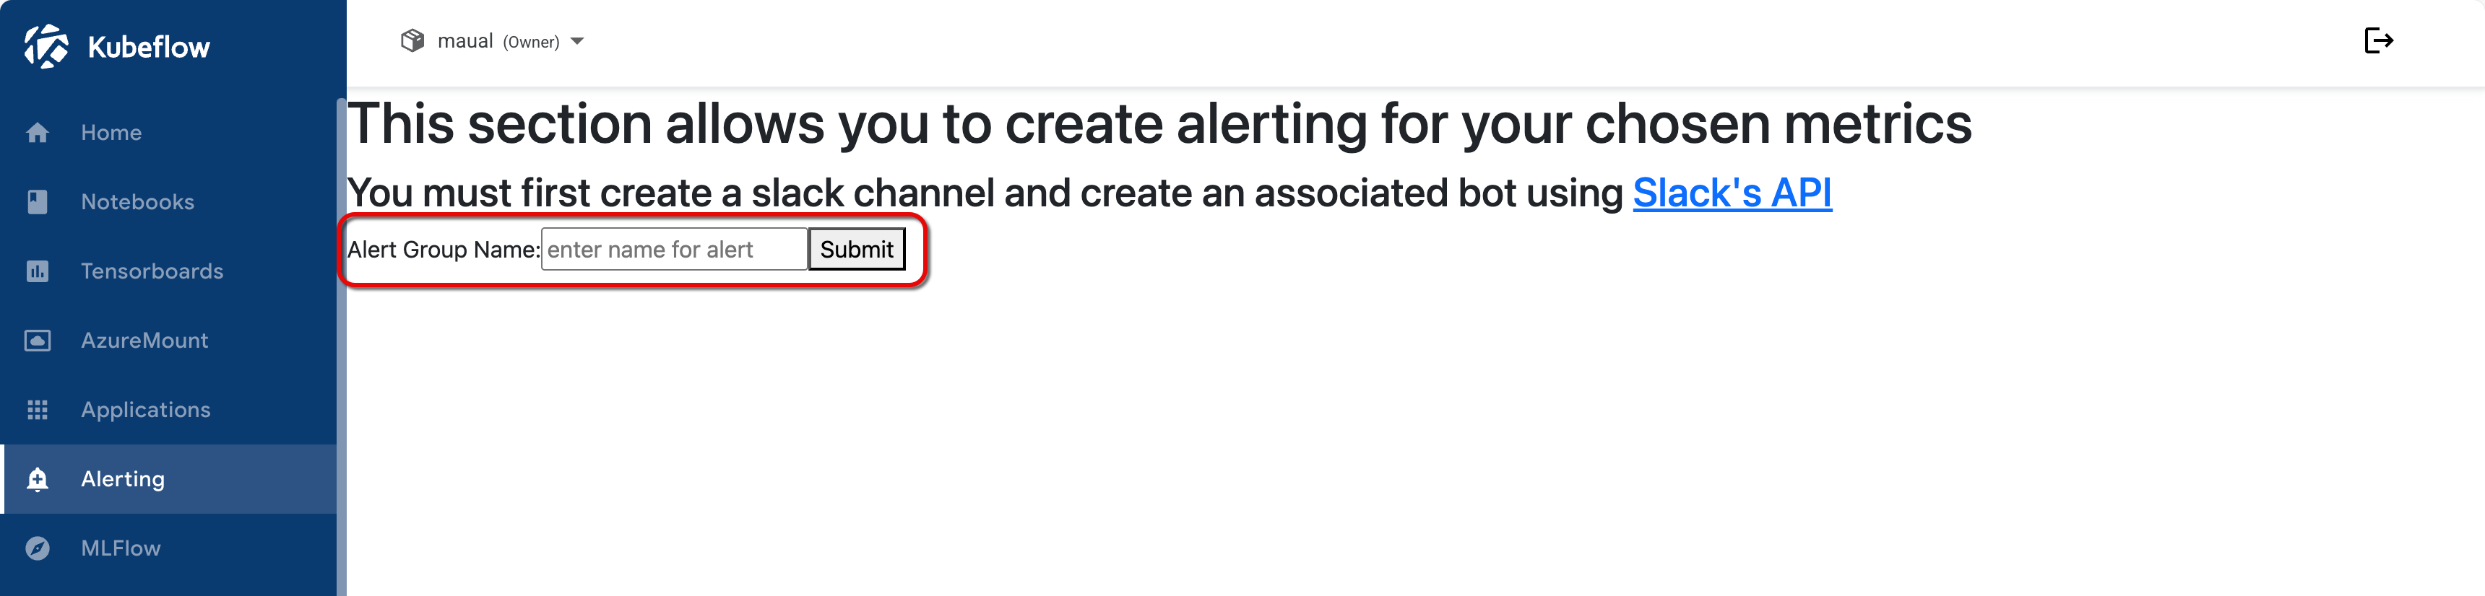Select the AzureMount cloud icon
This screenshot has width=2485, height=596.
tap(38, 340)
